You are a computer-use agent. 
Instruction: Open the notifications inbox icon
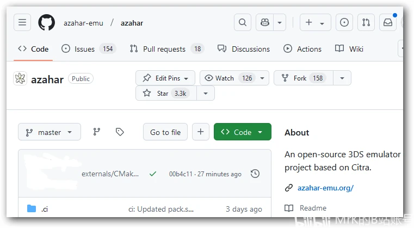(x=387, y=23)
